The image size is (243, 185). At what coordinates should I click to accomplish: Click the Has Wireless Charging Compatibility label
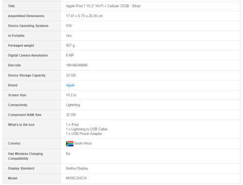(x=25, y=156)
